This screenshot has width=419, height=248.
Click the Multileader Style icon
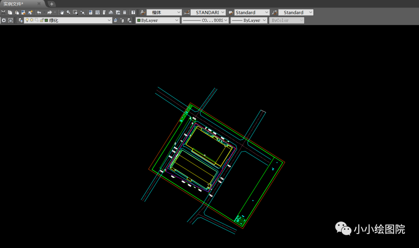pos(274,12)
